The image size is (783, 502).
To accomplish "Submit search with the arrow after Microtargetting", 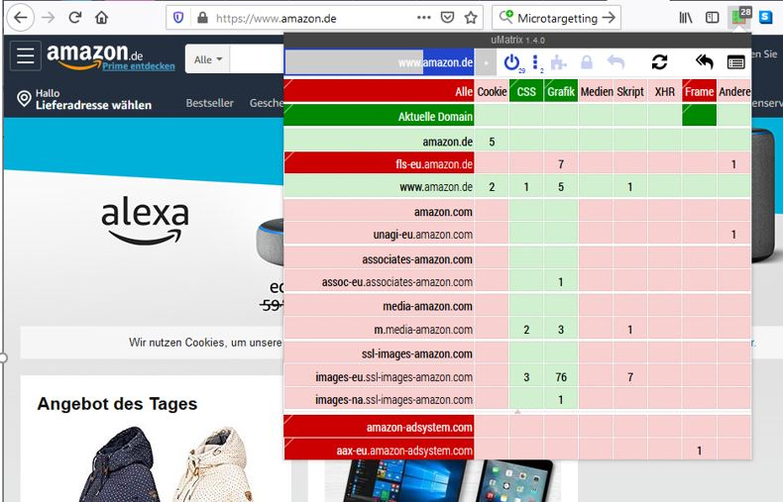I will click(x=609, y=18).
